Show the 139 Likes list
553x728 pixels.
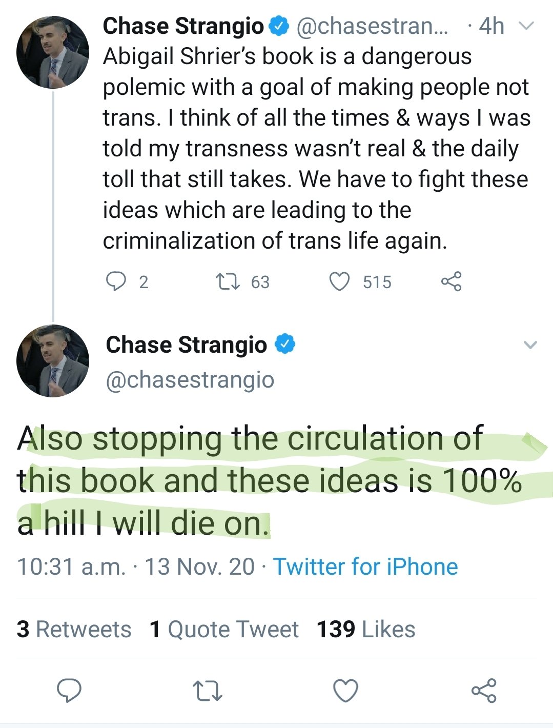pyautogui.click(x=365, y=629)
